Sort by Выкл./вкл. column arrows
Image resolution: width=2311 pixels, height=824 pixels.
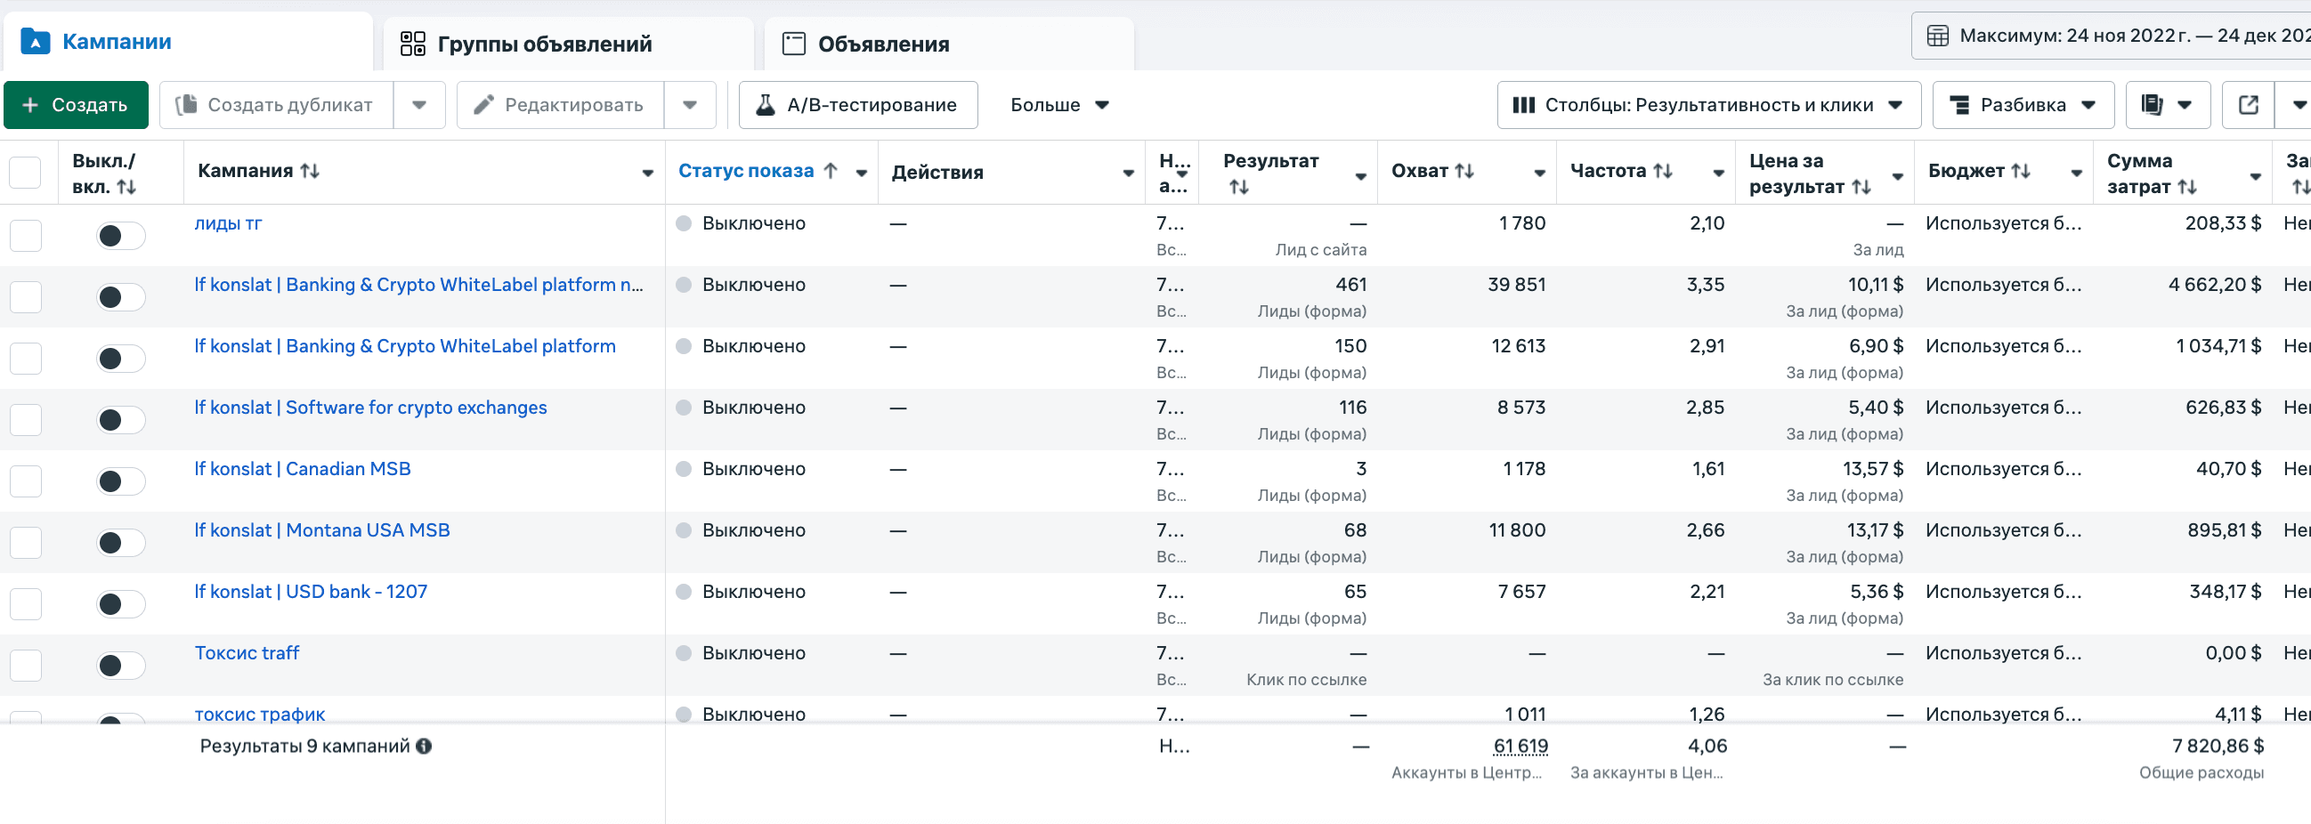coord(126,187)
